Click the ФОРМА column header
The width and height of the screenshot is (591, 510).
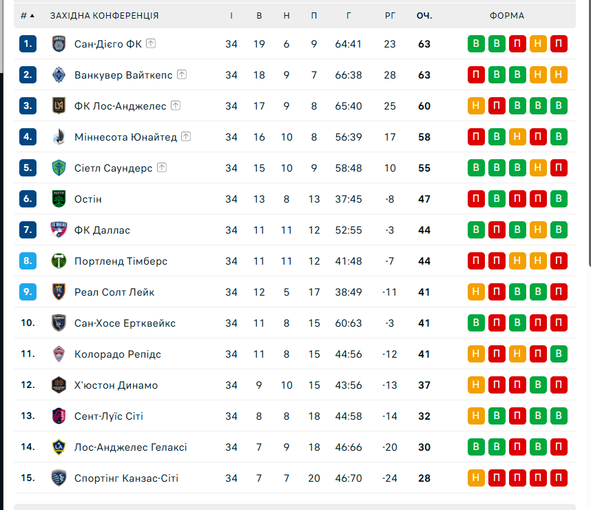pos(507,16)
